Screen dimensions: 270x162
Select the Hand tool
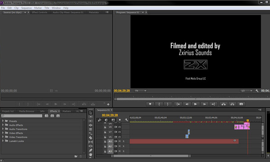(90, 154)
